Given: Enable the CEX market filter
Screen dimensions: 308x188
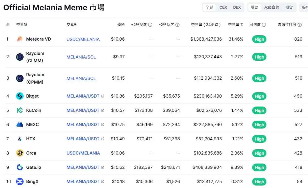Looking at the screenshot, I should tap(223, 7).
